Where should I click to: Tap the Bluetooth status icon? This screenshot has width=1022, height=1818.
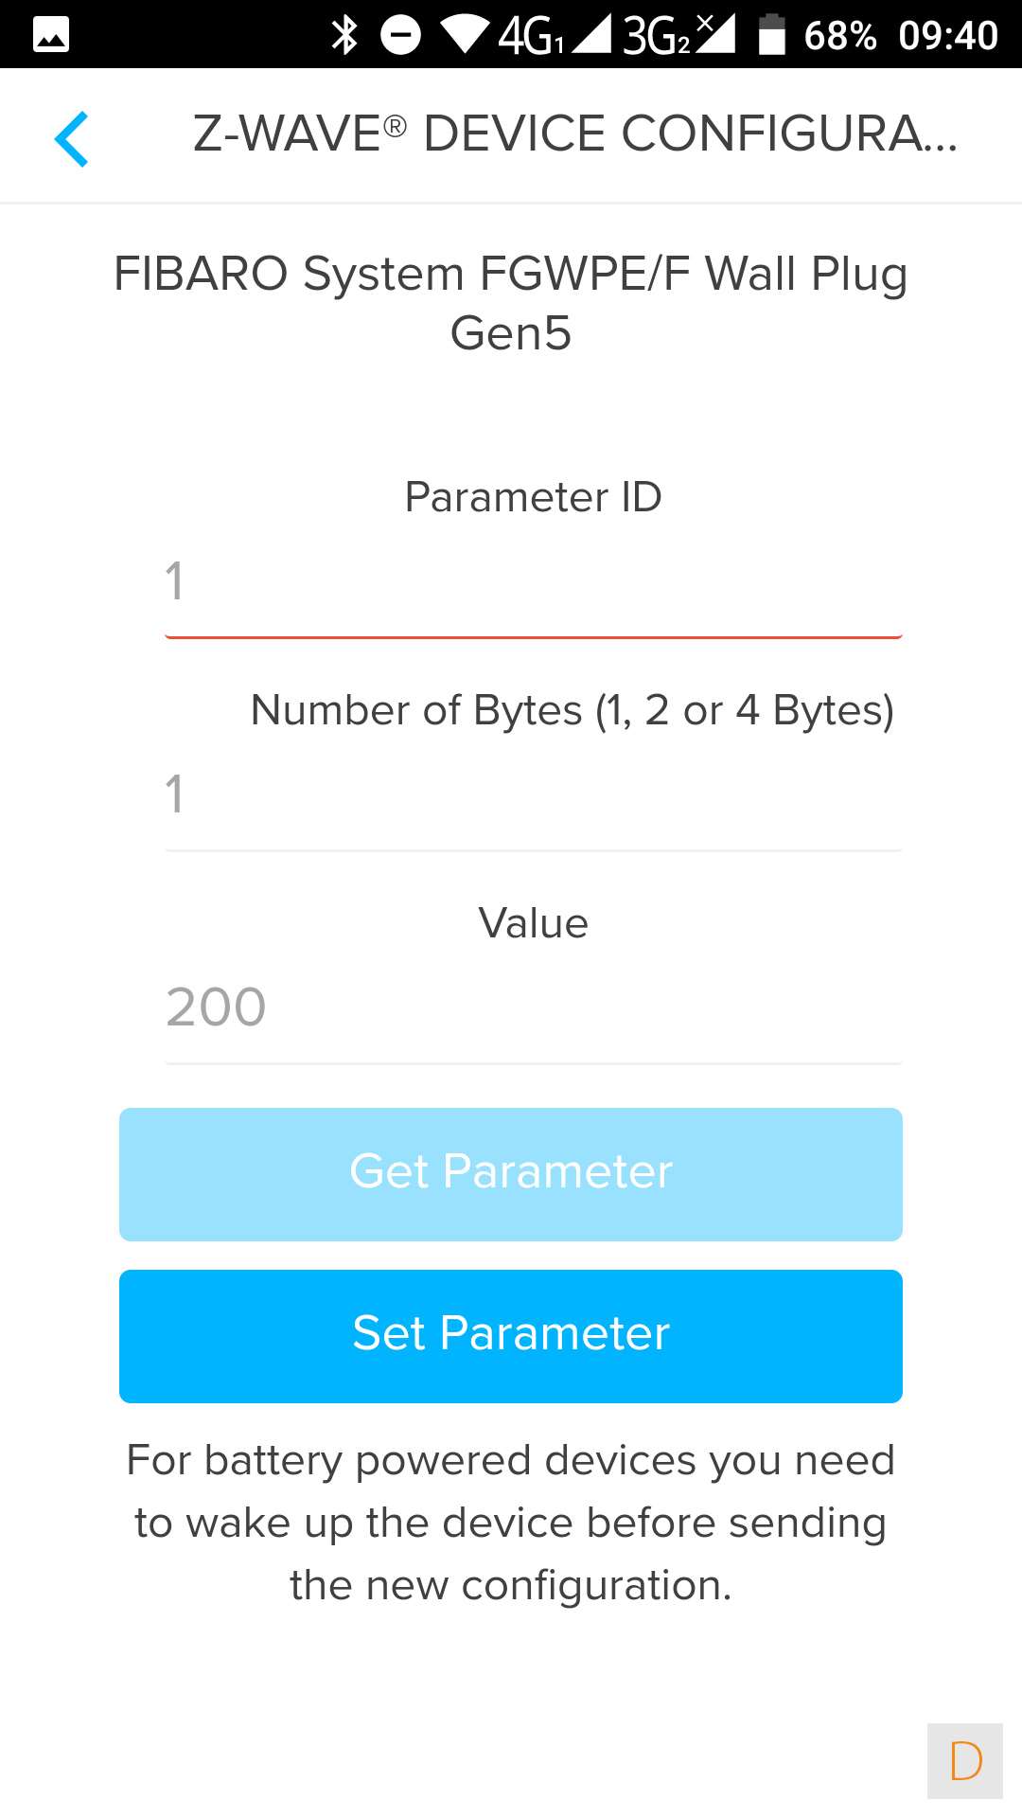(x=344, y=35)
